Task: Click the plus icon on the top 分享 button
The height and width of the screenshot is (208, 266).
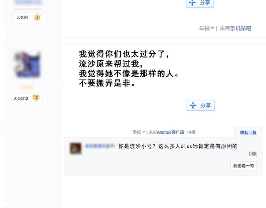Action: 192,2
